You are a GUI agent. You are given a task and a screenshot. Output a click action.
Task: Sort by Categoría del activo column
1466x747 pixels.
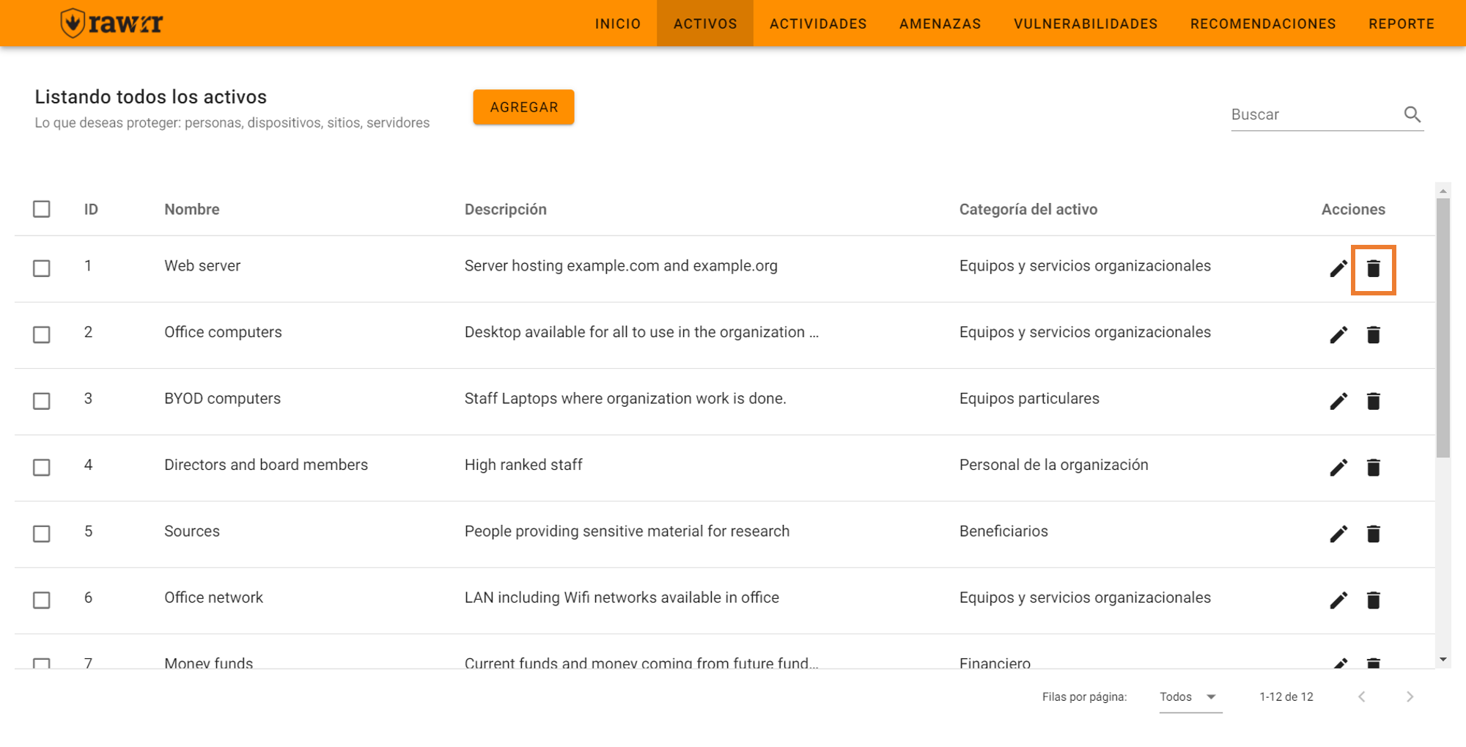point(1028,210)
